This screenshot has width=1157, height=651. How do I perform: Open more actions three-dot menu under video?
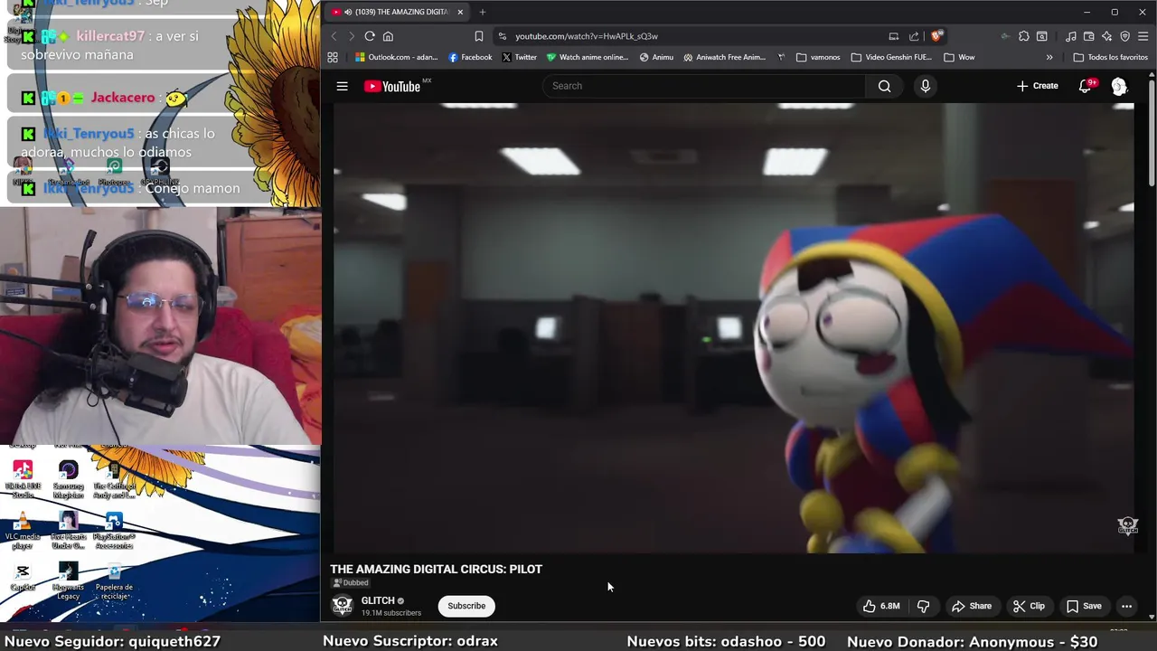[1126, 606]
